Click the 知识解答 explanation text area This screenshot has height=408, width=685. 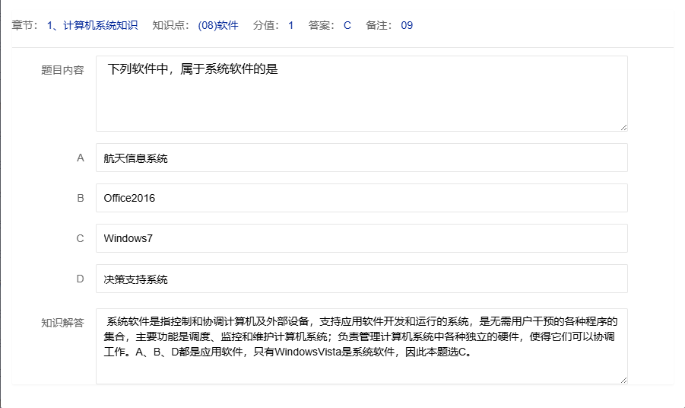tap(361, 346)
